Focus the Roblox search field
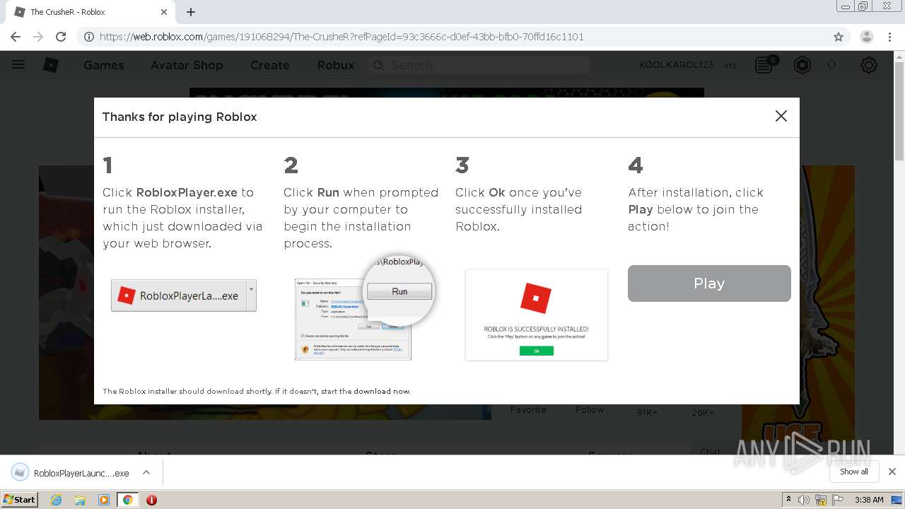The height and width of the screenshot is (509, 905). point(479,65)
